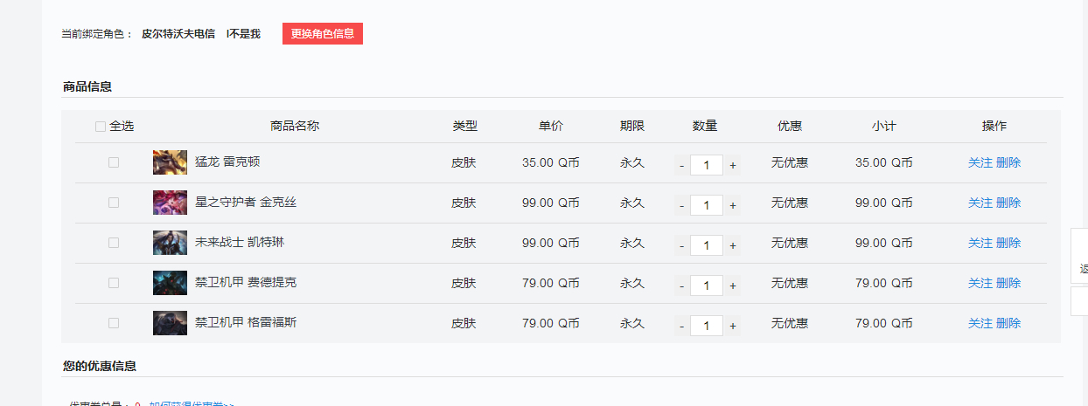Open the 星之守护者 金克丝 skin thumbnail
Viewport: 1088px width, 406px height.
click(170, 203)
